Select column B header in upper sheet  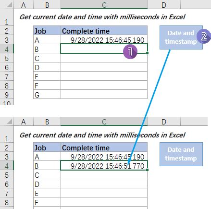click(47, 5)
